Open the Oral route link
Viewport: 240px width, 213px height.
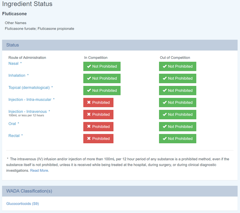pyautogui.click(x=12, y=123)
